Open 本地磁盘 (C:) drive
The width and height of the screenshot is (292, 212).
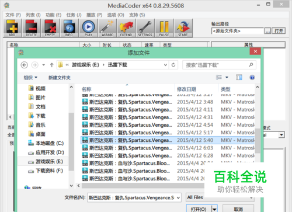pyautogui.click(x=46, y=143)
